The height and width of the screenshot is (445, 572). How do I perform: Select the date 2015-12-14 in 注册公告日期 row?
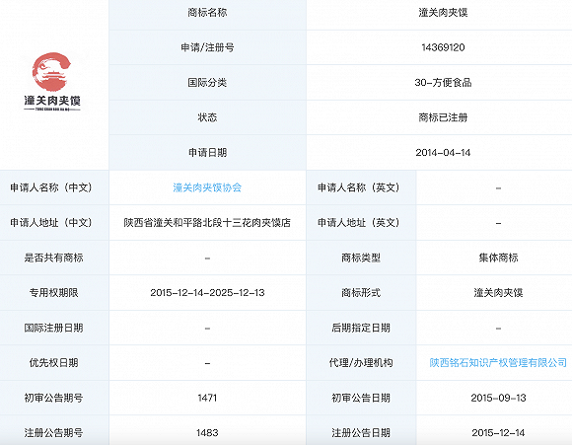pyautogui.click(x=498, y=433)
